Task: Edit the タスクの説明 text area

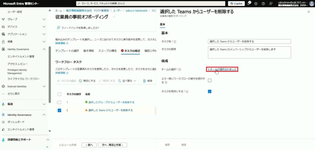Action: pyautogui.click(x=249, y=53)
